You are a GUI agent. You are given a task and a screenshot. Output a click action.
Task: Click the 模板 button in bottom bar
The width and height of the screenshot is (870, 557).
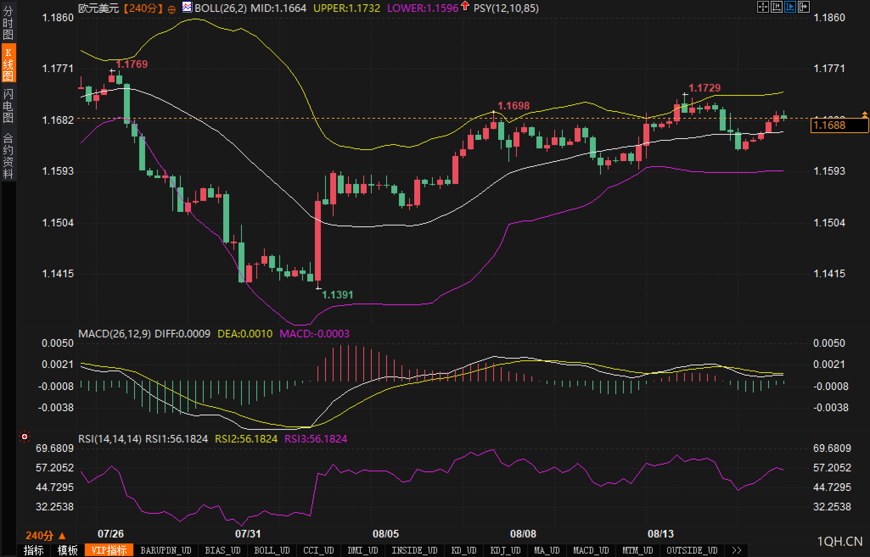67,550
